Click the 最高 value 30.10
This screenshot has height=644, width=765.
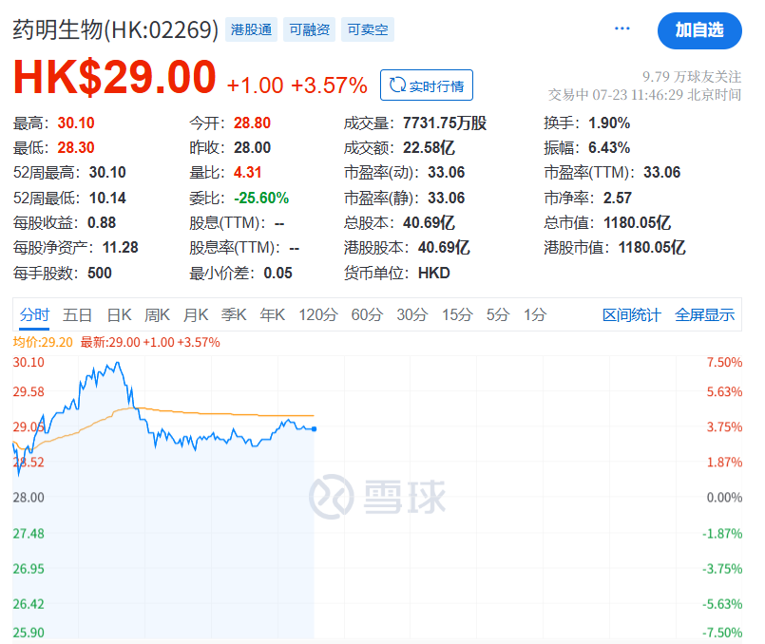point(76,123)
